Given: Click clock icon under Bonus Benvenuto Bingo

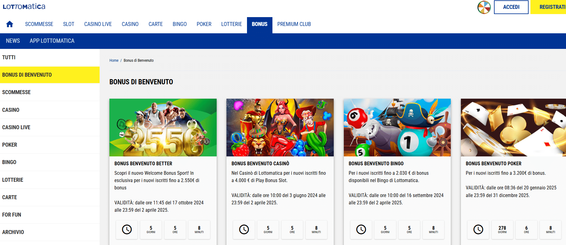Looking at the screenshot, I should pos(361,229).
